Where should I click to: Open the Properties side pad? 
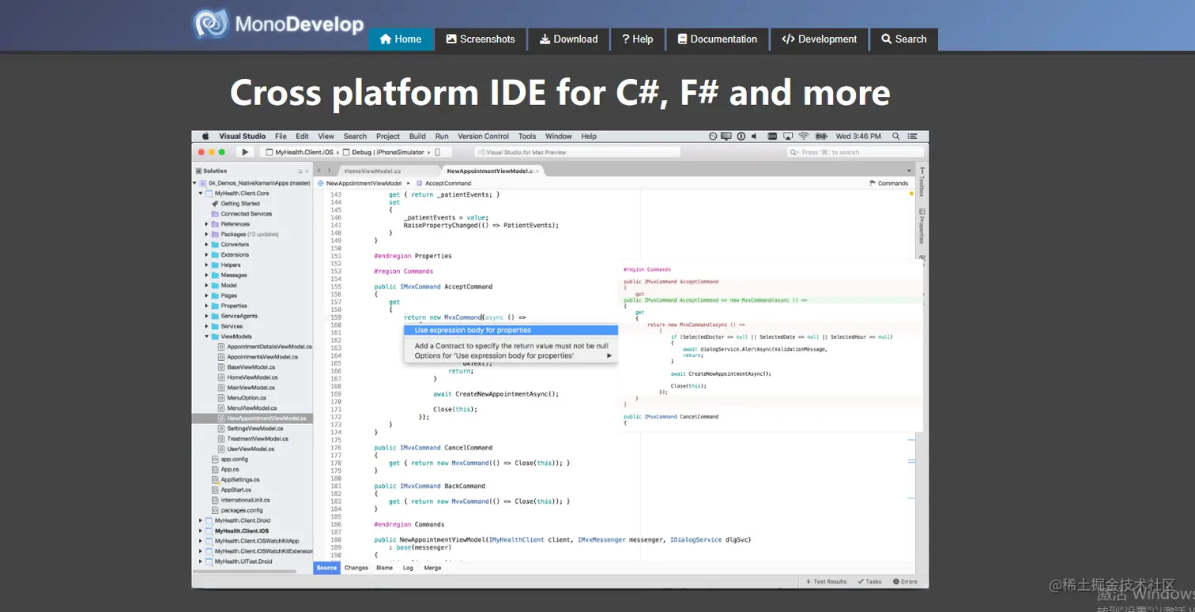click(922, 227)
